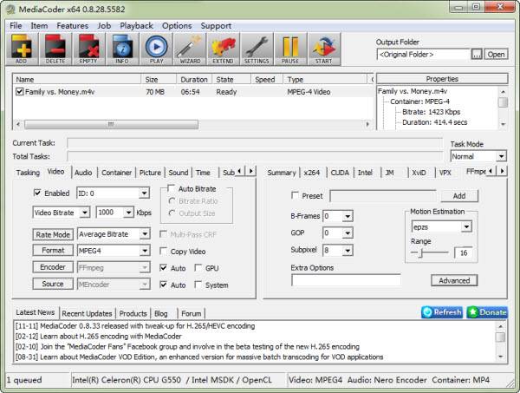520x393 pixels.
Task: Open the Playback menu
Action: [x=136, y=25]
